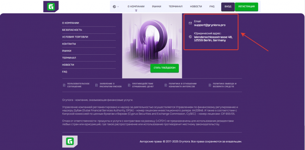Open the globe language selector
The width and height of the screenshot is (305, 150).
[116, 6]
